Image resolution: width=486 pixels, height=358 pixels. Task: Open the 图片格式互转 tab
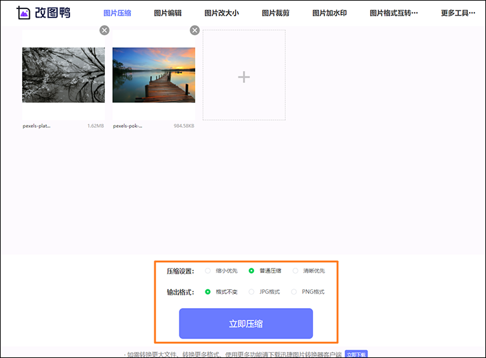click(x=393, y=13)
